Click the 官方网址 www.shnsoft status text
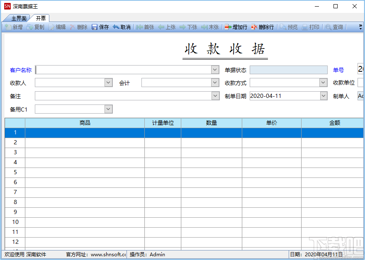Image resolution: width=365 pixels, height=260 pixels. (96, 255)
